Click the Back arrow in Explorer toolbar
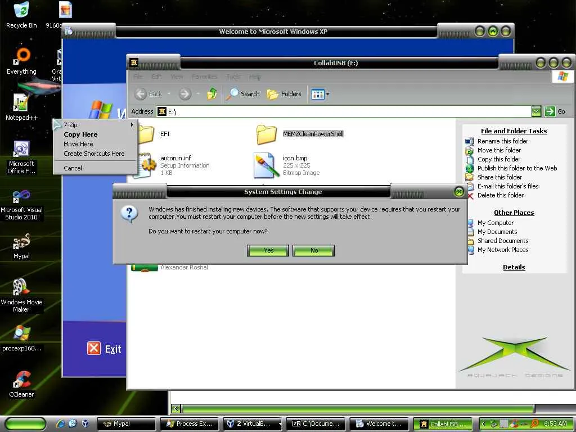Screen dimensions: 576x432 [x=148, y=94]
